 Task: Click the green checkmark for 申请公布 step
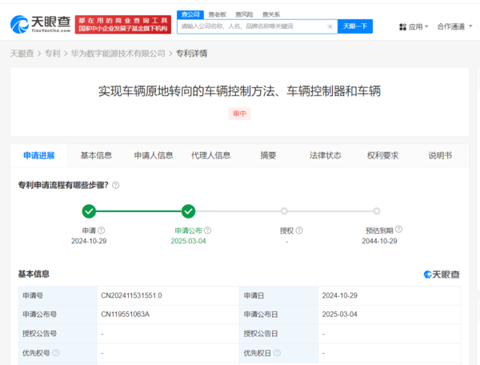(188, 211)
